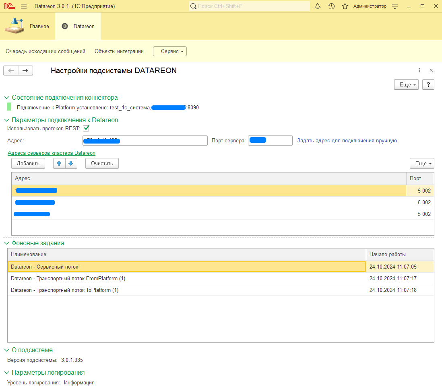Click the favorites star icon
Image resolution: width=442 pixels, height=390 pixels.
click(x=345, y=6)
